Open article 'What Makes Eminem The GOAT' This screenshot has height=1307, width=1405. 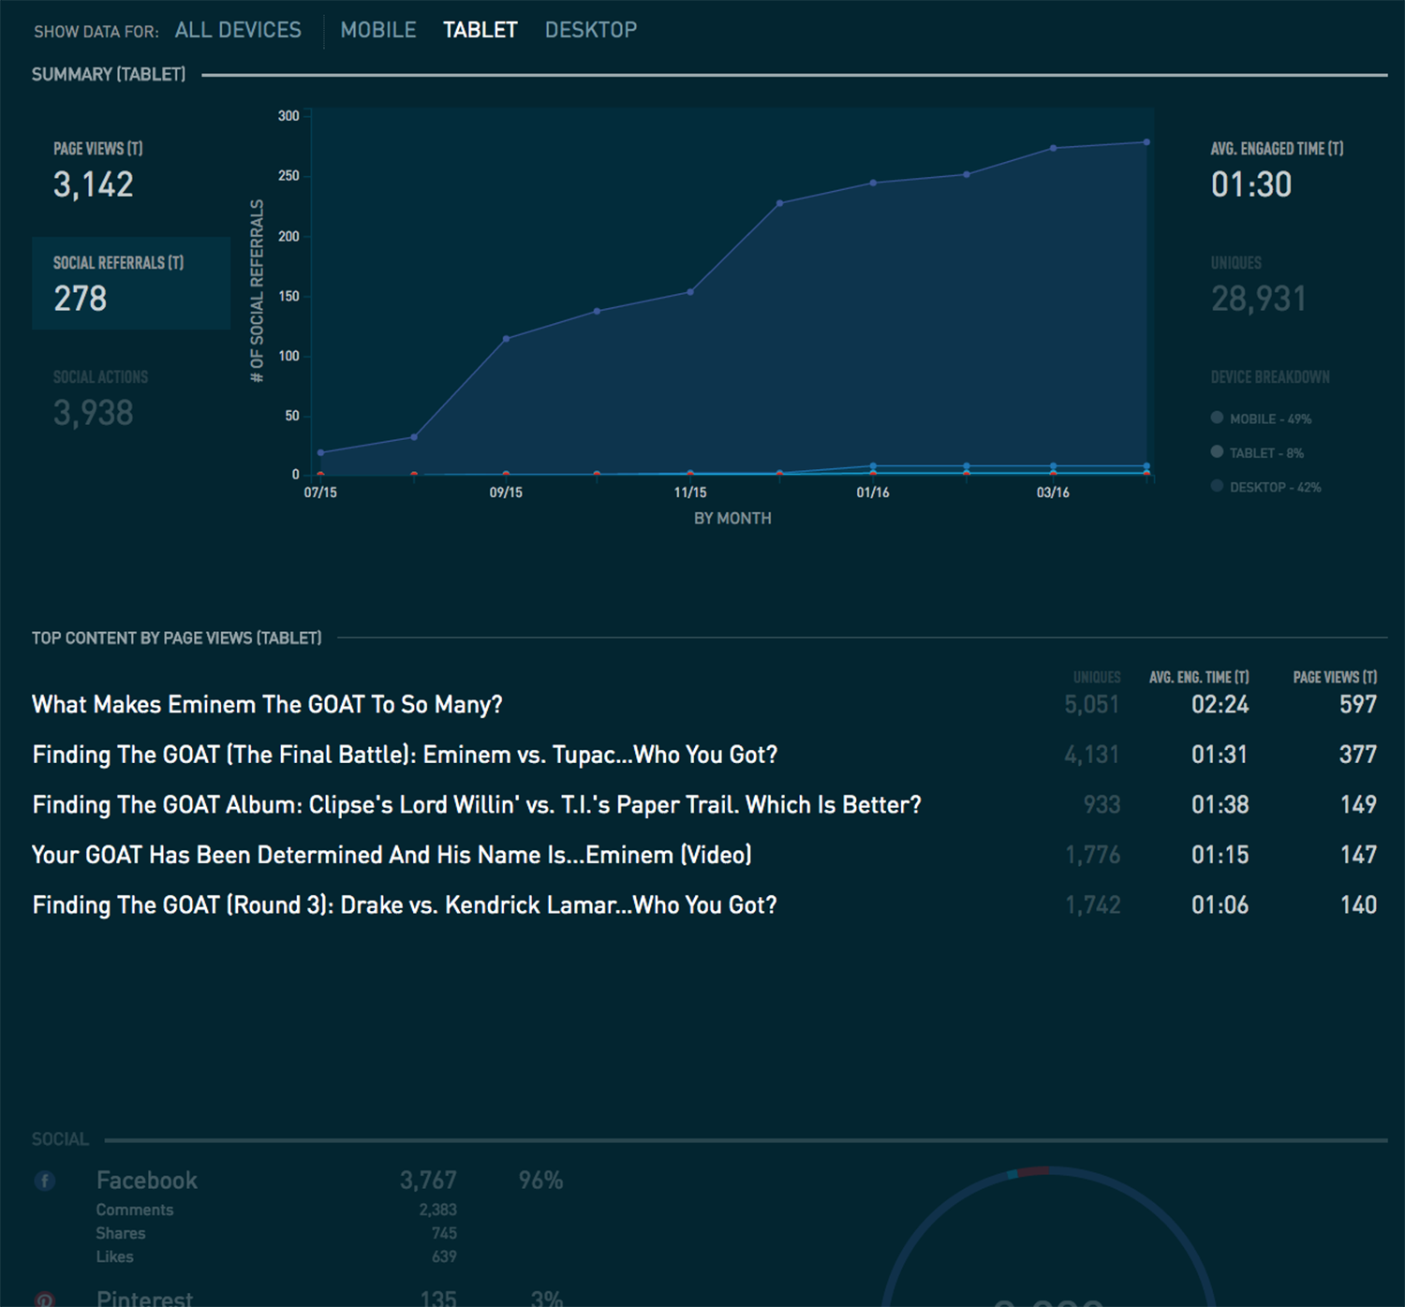click(x=267, y=704)
